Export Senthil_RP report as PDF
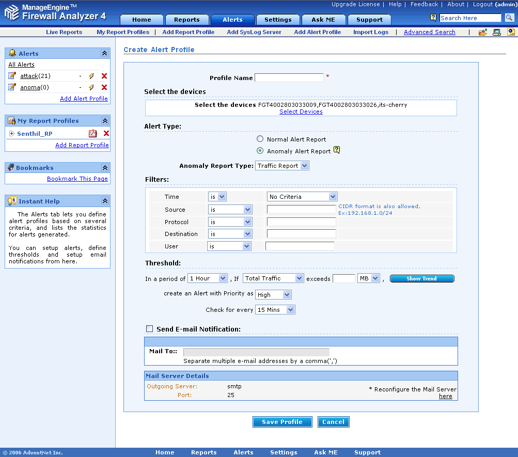The width and height of the screenshot is (518, 457). click(93, 133)
